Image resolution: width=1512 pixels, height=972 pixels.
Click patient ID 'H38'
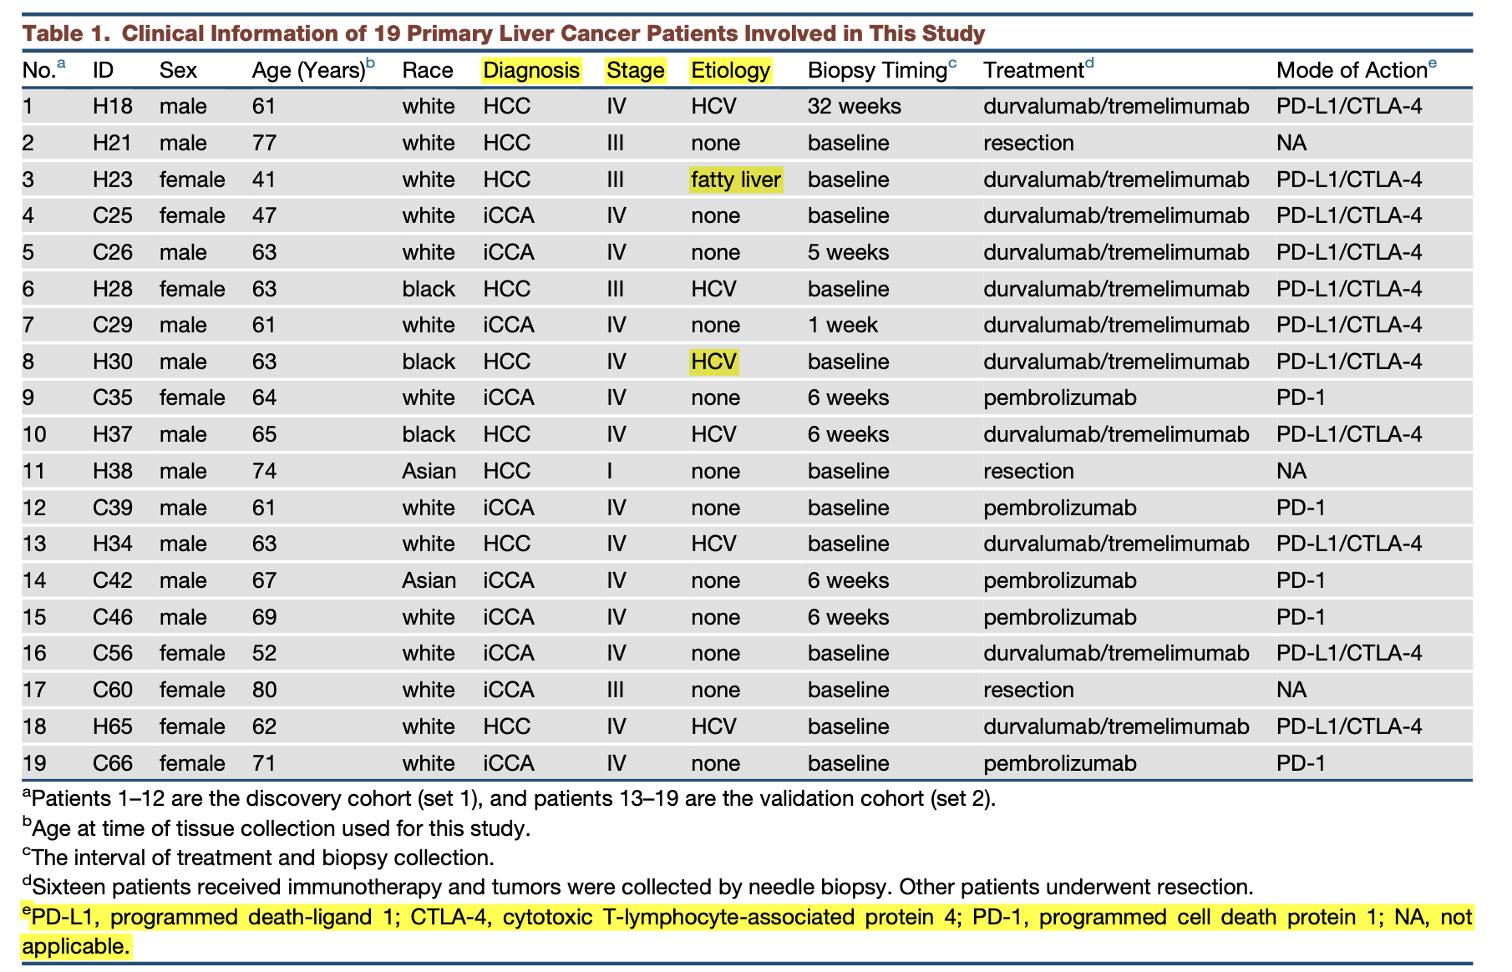pos(113,471)
